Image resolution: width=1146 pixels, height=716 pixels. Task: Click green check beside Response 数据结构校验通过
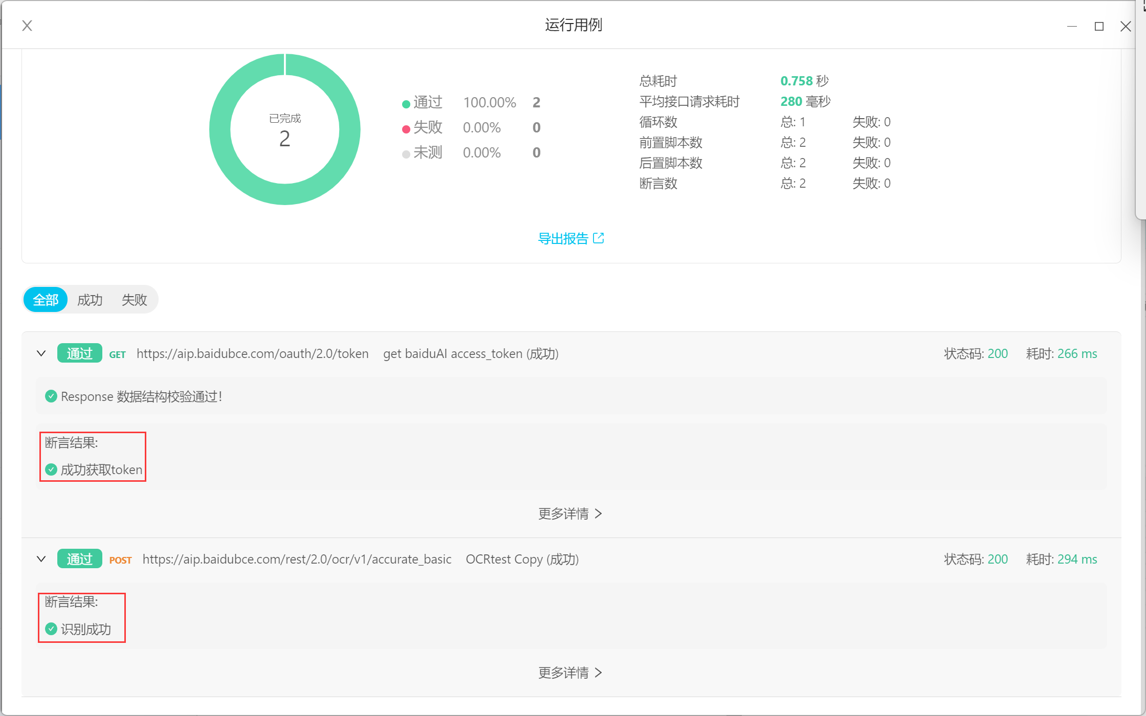(x=51, y=396)
